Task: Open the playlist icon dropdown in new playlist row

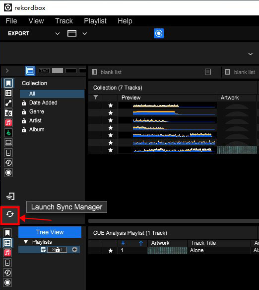Action: [44, 250]
